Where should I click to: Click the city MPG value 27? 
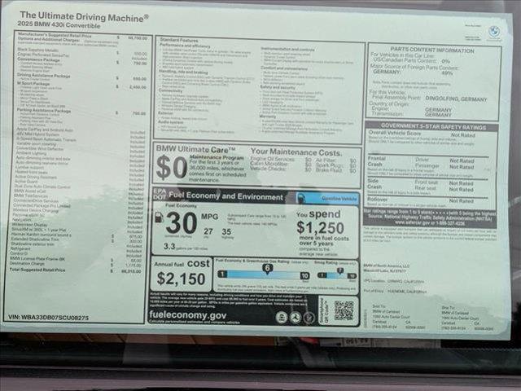pos(208,231)
